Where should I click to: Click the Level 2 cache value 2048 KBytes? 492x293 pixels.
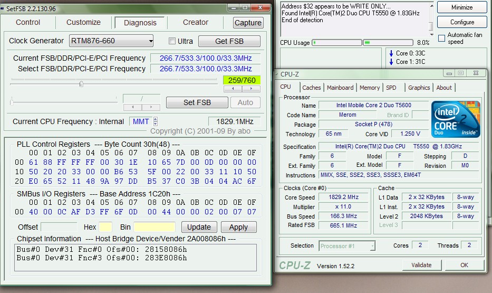[x=427, y=216]
